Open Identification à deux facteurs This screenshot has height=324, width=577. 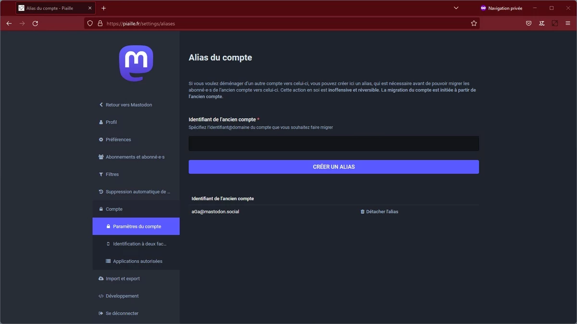click(x=136, y=244)
